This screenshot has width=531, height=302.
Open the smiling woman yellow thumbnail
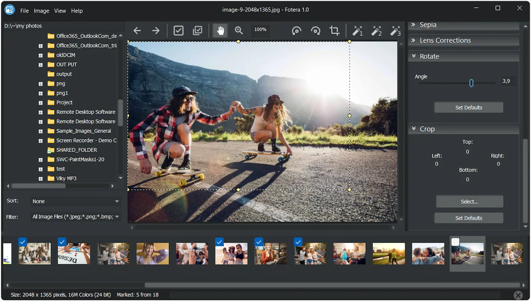[x=153, y=254]
